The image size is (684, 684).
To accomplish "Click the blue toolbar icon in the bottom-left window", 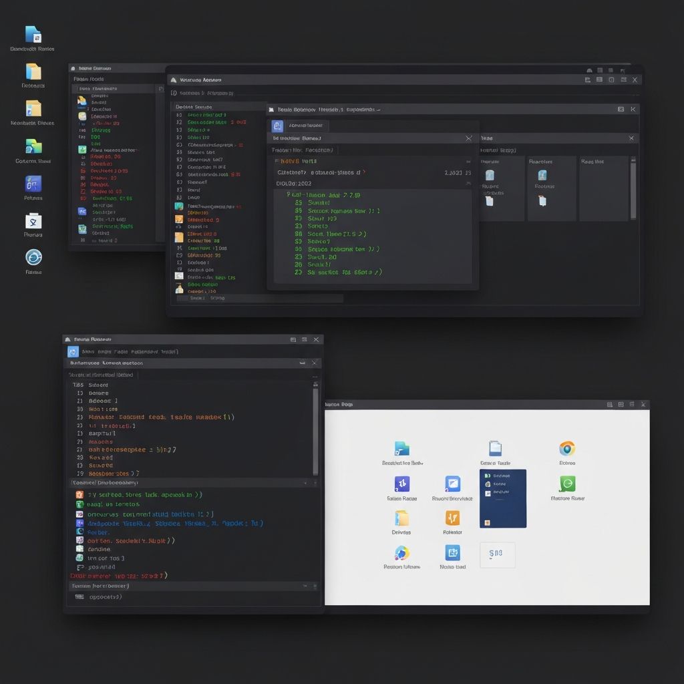I will [x=73, y=351].
